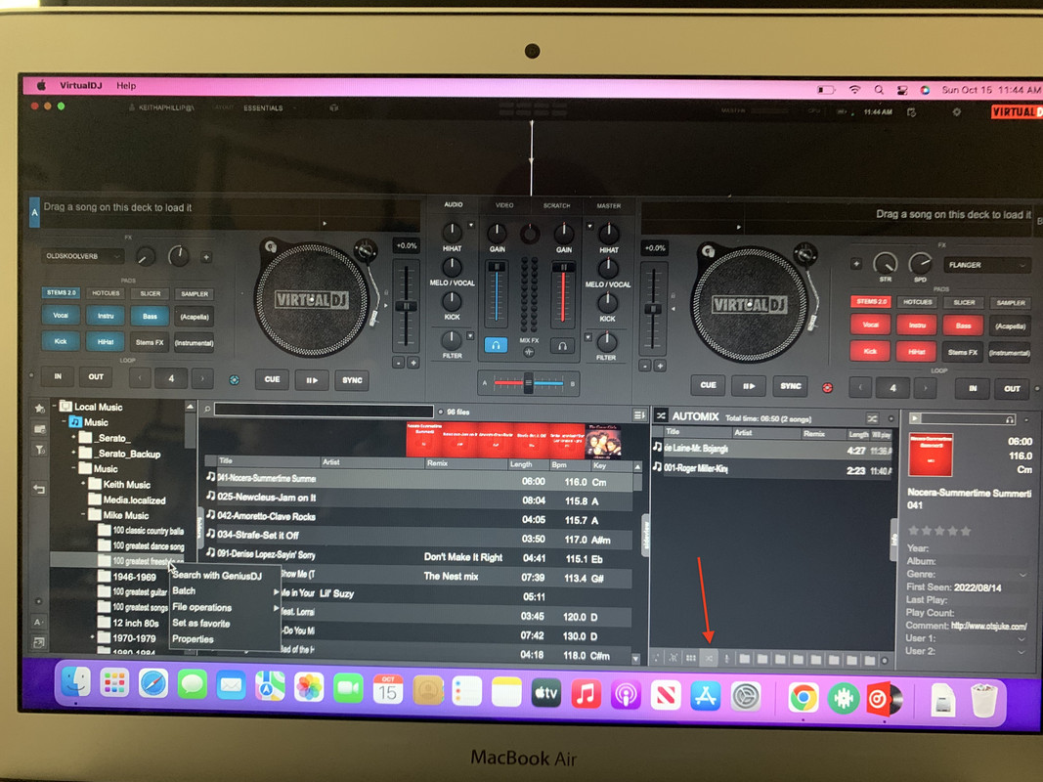Open the FLANGER effect dropdown
The width and height of the screenshot is (1043, 782).
coord(986,265)
